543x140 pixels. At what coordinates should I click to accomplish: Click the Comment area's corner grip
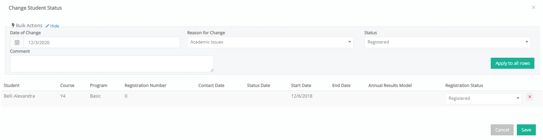[x=212, y=71]
